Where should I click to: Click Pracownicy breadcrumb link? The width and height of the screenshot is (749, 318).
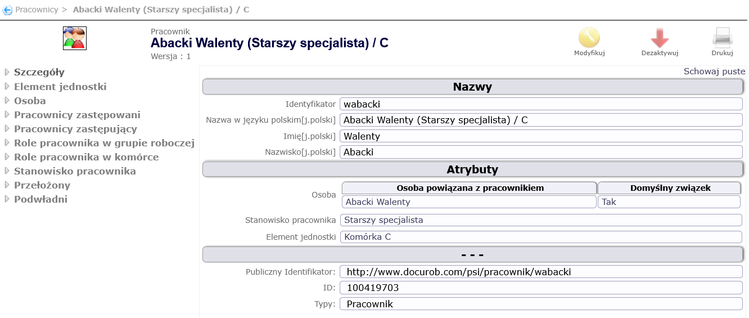coord(37,10)
